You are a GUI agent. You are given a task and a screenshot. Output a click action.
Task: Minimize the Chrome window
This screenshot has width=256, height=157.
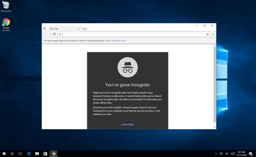(x=197, y=26)
